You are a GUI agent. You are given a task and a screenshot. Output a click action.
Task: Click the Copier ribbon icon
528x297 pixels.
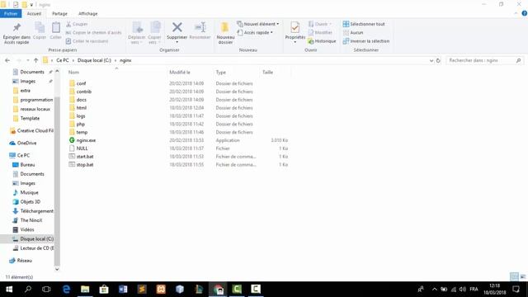pos(40,31)
